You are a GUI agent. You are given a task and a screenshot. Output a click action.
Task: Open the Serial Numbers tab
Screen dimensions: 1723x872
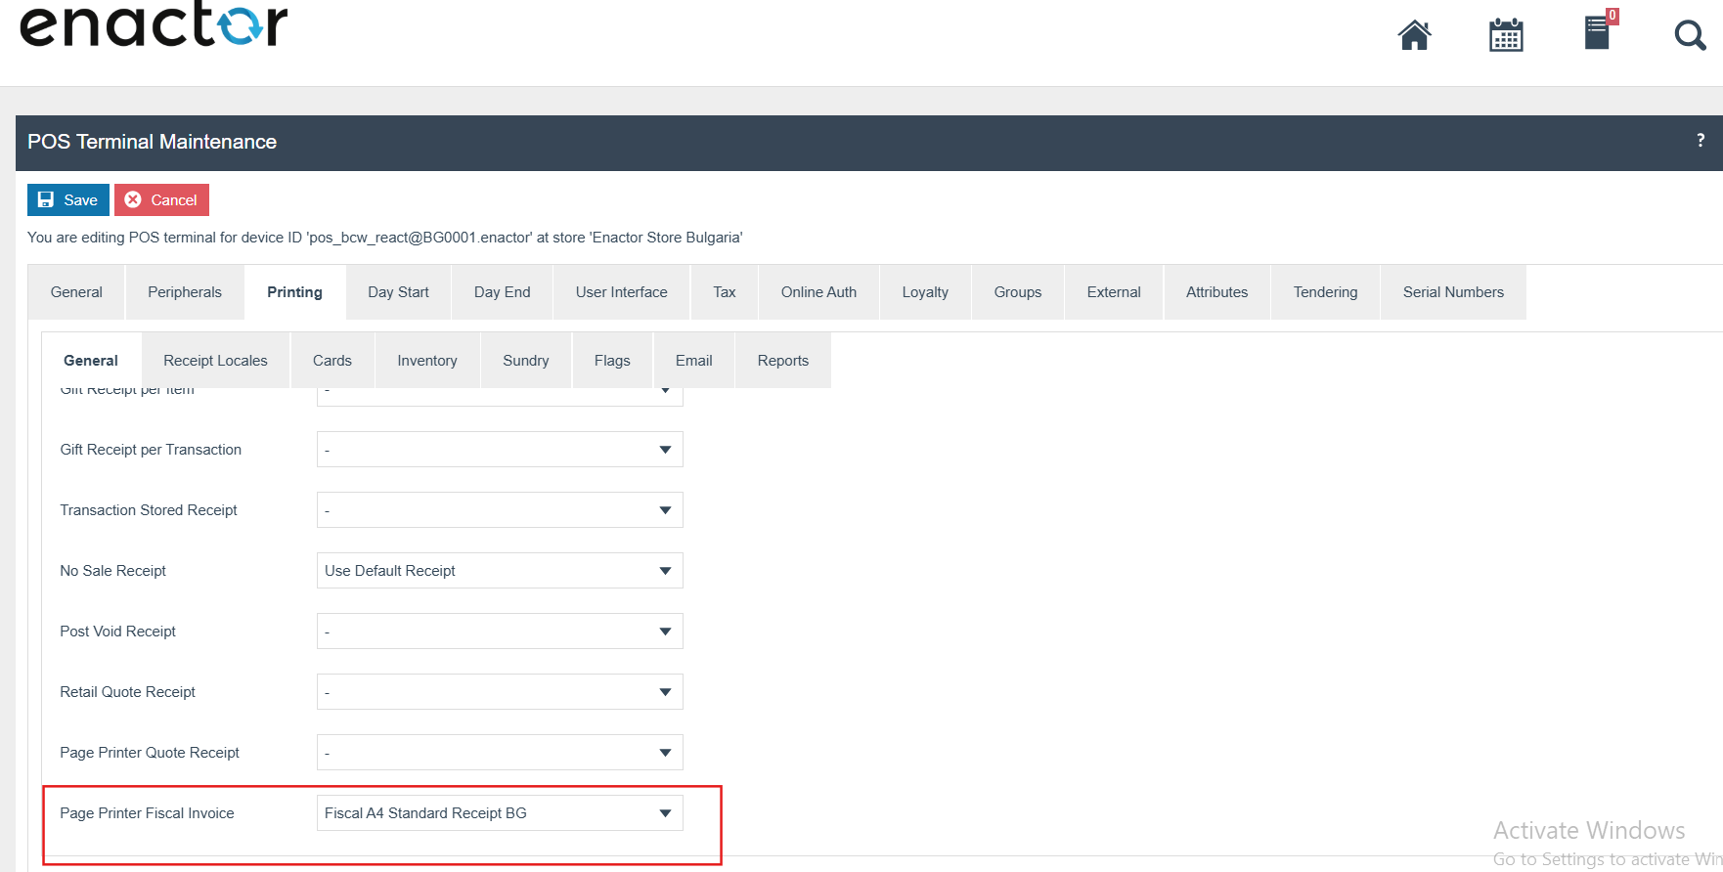coord(1453,292)
